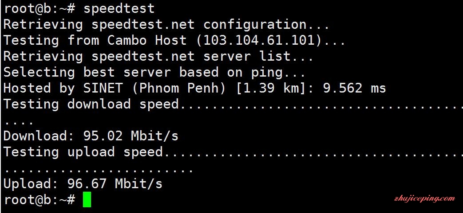Click the 95.02 download speed value
Image resolution: width=463 pixels, height=213 pixels.
point(103,136)
